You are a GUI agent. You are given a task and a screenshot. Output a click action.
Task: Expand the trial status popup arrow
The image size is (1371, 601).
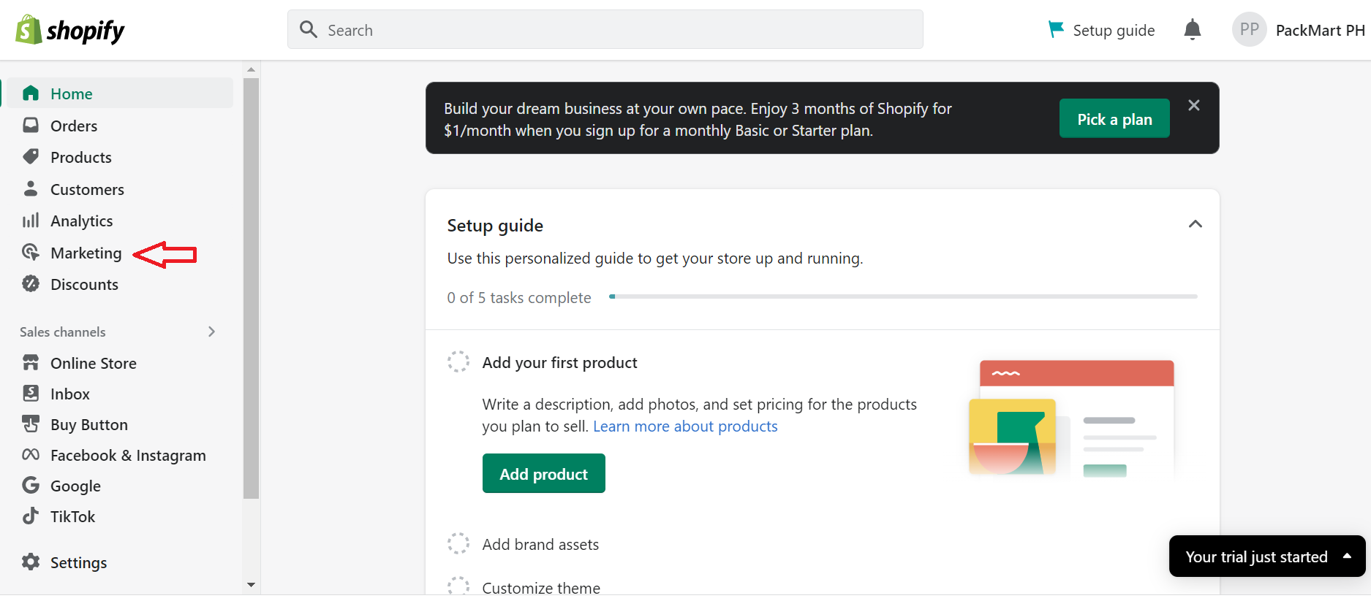1347,556
